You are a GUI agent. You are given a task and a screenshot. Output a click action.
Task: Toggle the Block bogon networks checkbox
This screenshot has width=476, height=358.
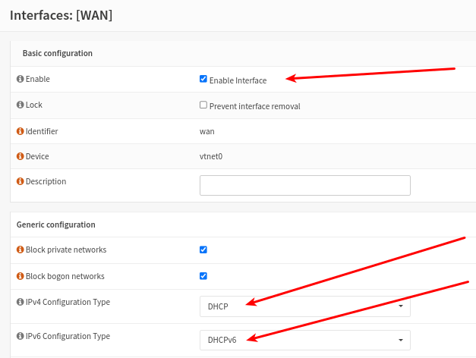click(203, 276)
